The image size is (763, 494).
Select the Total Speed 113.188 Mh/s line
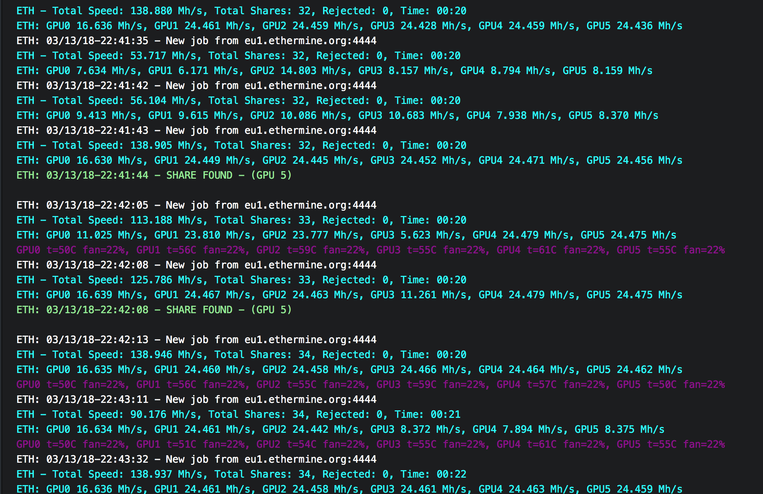click(242, 220)
